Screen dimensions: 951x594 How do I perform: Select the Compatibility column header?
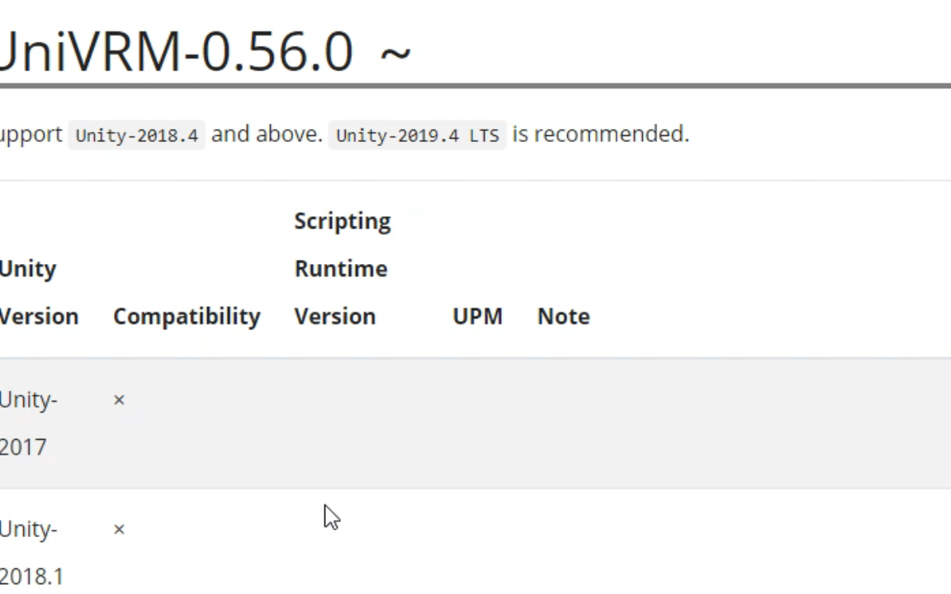[x=187, y=317]
